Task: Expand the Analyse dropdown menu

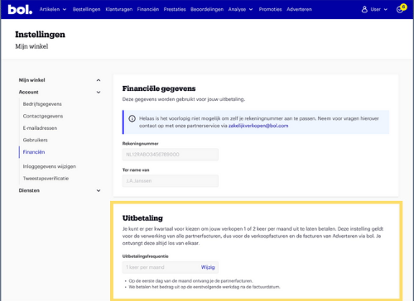Action: point(240,9)
